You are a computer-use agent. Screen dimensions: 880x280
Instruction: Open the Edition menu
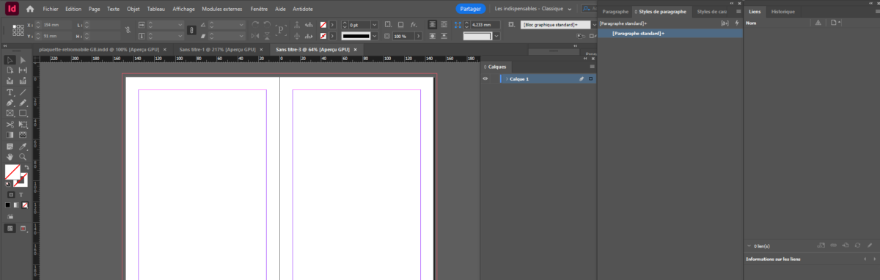[x=73, y=9]
